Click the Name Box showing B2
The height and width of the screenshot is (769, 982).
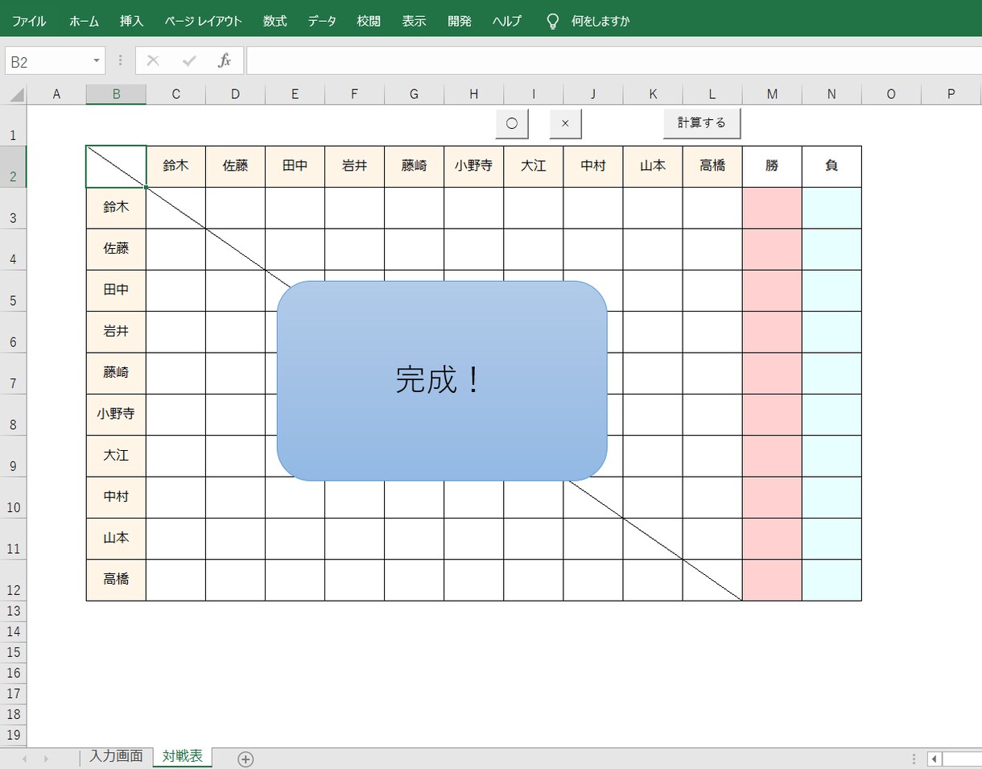click(47, 61)
